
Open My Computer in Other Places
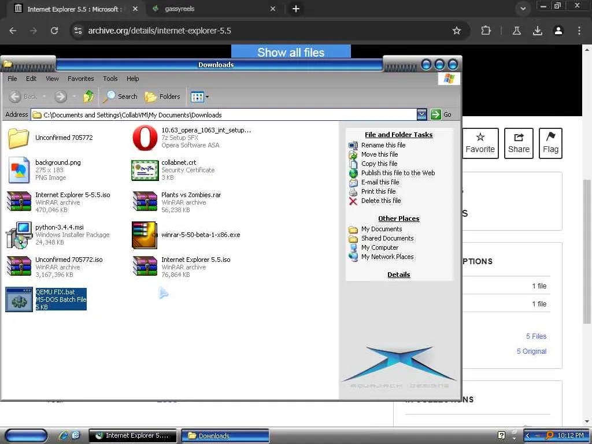379,247
